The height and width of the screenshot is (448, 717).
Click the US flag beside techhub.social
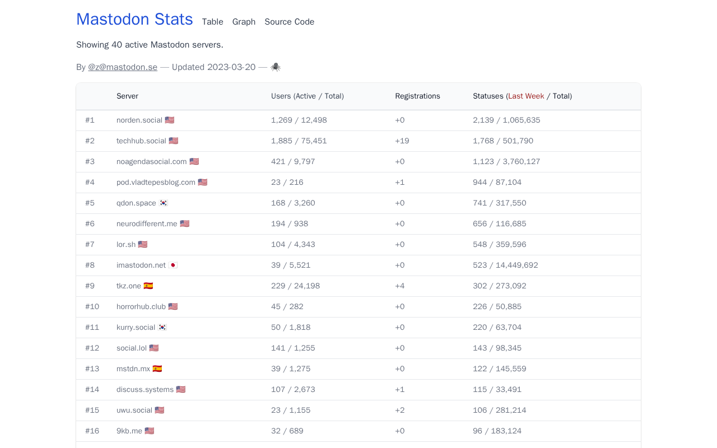174,141
